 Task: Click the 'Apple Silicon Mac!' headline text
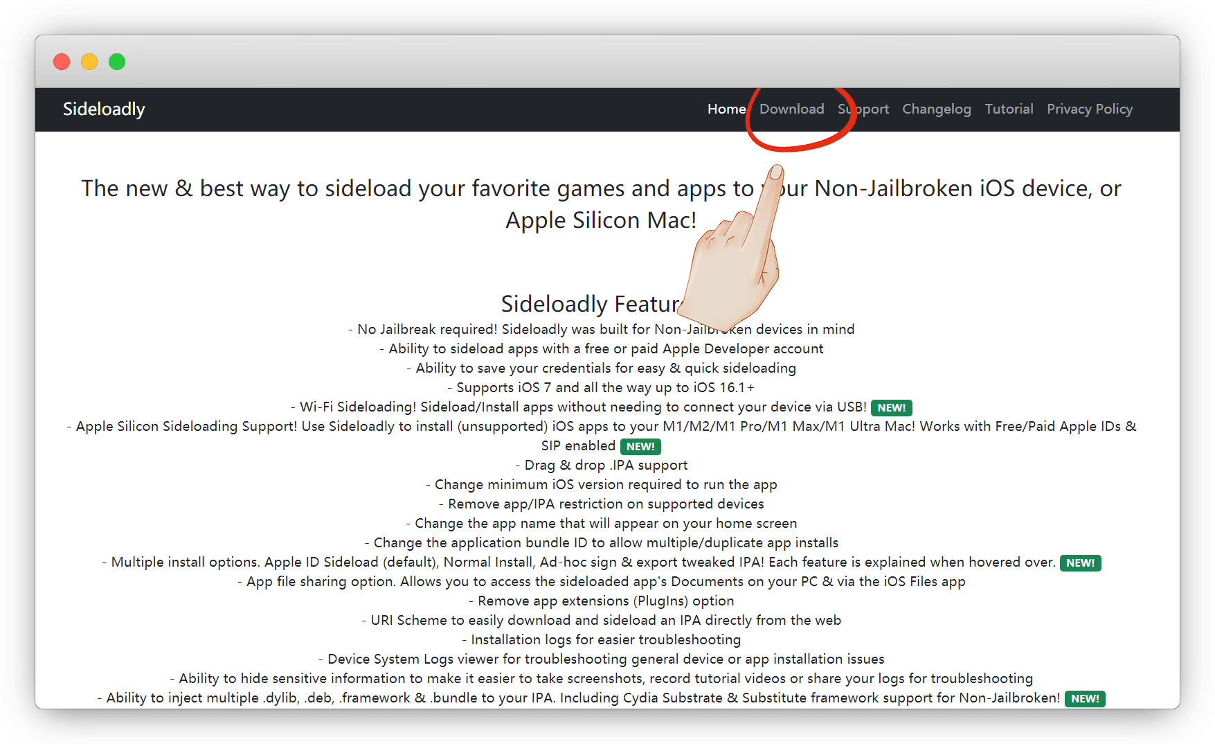point(601,220)
